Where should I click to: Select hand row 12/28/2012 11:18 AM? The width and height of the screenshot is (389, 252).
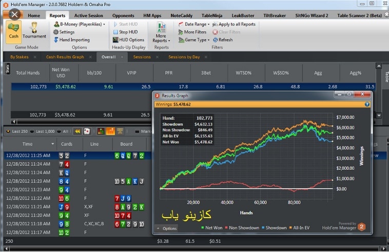tap(77, 224)
